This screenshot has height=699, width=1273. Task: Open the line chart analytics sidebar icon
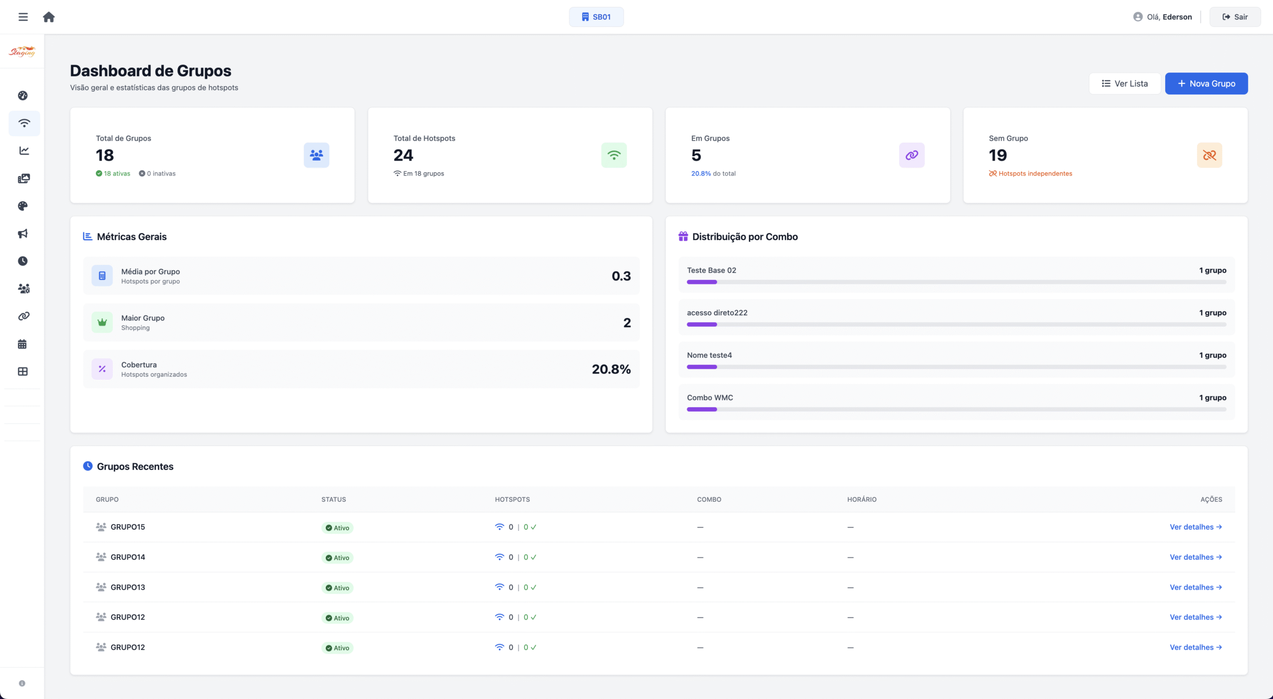[x=24, y=151]
